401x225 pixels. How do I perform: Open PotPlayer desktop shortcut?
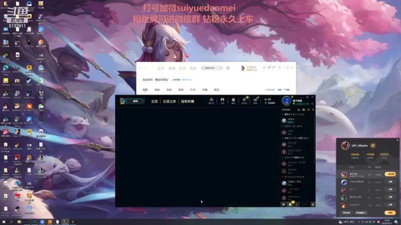(6, 82)
